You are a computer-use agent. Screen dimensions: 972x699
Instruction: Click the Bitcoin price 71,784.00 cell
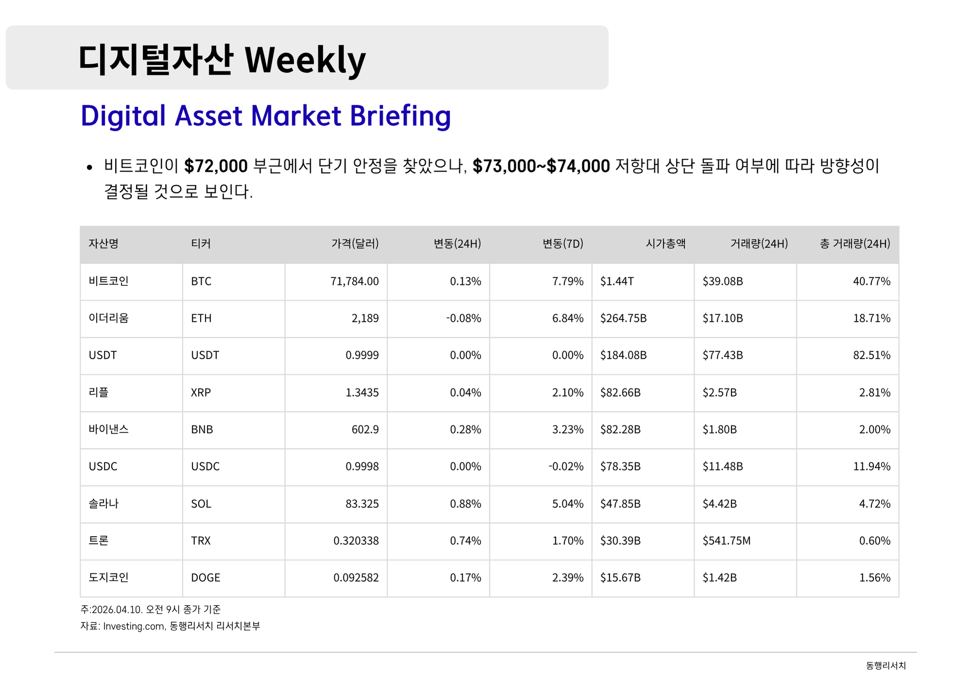pos(354,281)
